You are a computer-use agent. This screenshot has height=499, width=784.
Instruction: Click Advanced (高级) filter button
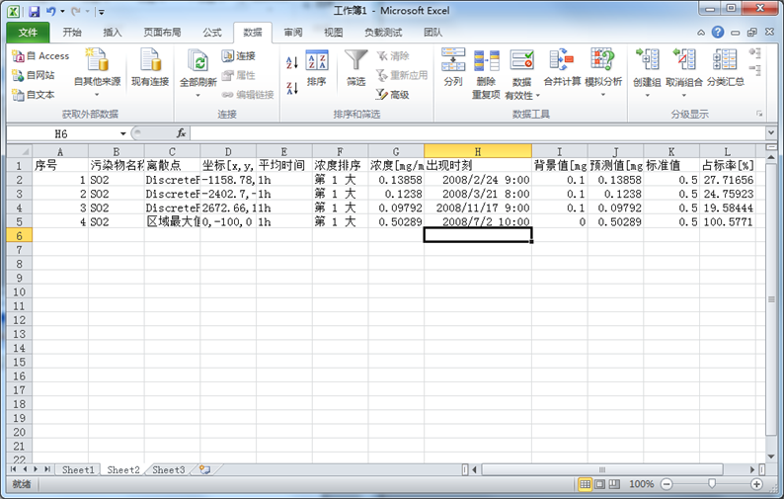[x=392, y=95]
